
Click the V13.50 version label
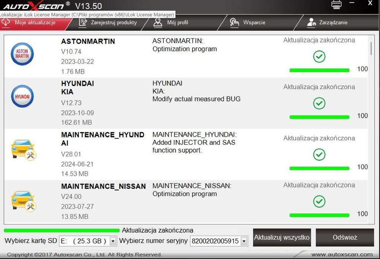pyautogui.click(x=89, y=6)
